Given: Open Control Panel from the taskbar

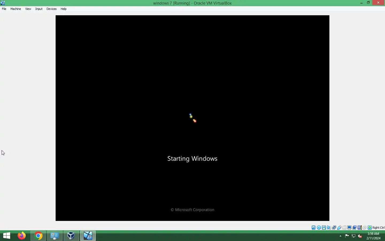Looking at the screenshot, I should 55,236.
